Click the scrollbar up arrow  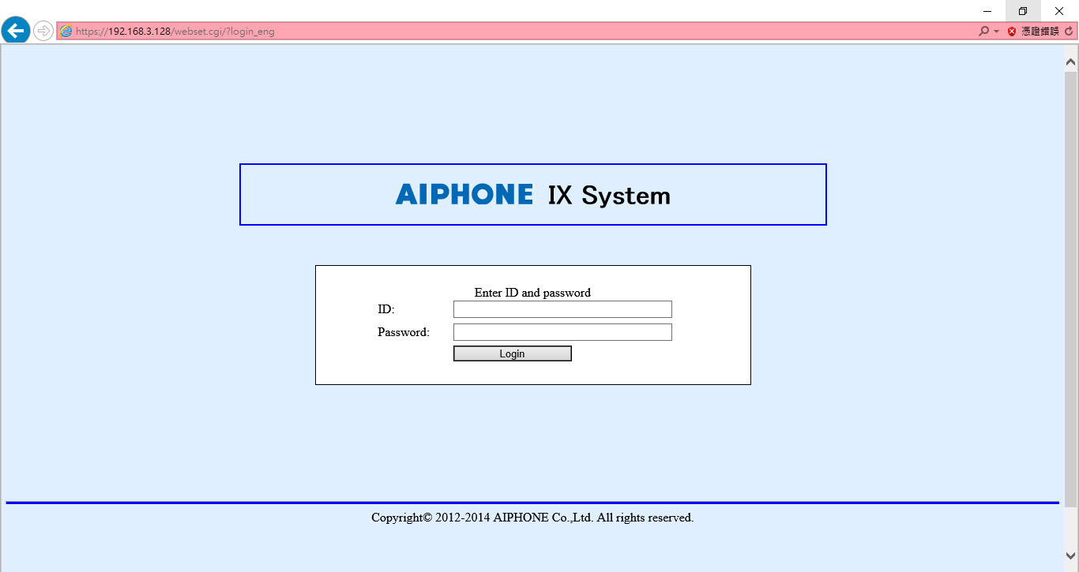[1071, 61]
